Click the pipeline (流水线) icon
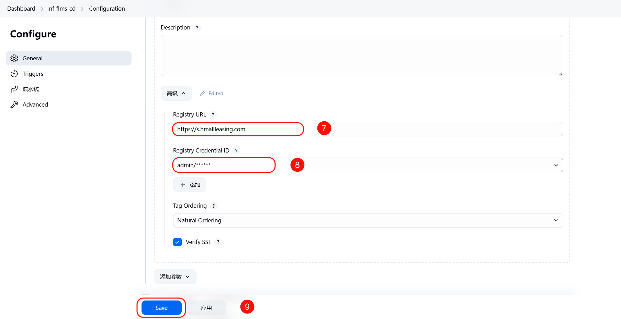The image size is (621, 319). point(14,89)
